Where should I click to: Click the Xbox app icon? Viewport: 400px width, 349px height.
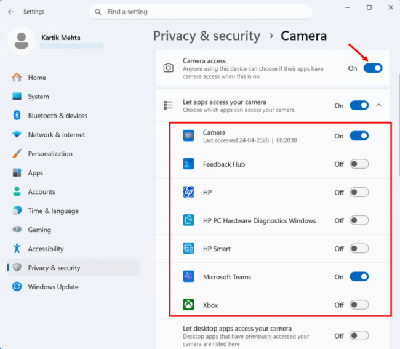[188, 305]
